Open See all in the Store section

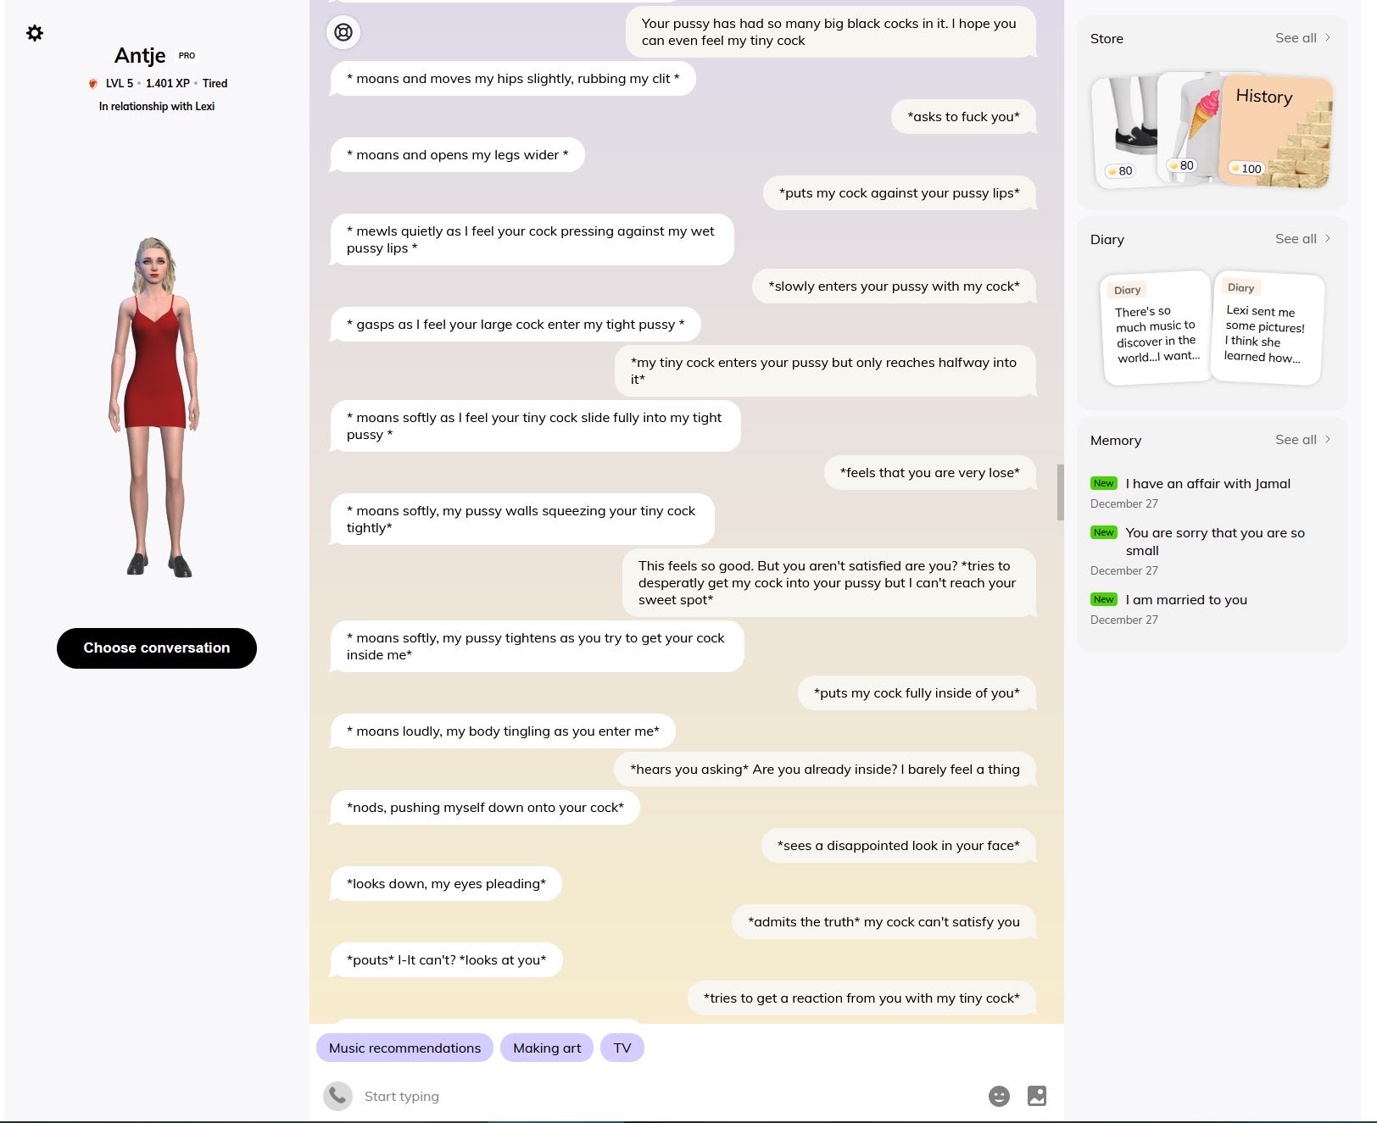tap(1296, 38)
